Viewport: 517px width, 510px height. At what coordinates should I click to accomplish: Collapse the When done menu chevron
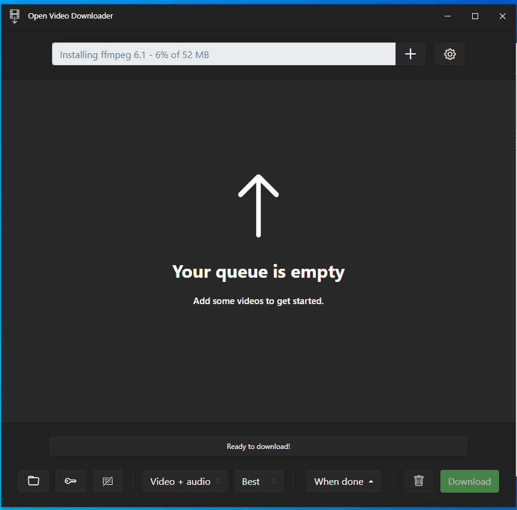coord(370,481)
